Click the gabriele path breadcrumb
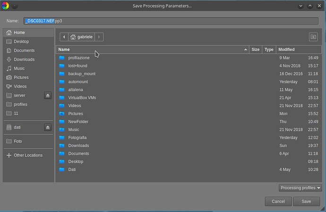Screen dimensions: 326x212 (82, 37)
